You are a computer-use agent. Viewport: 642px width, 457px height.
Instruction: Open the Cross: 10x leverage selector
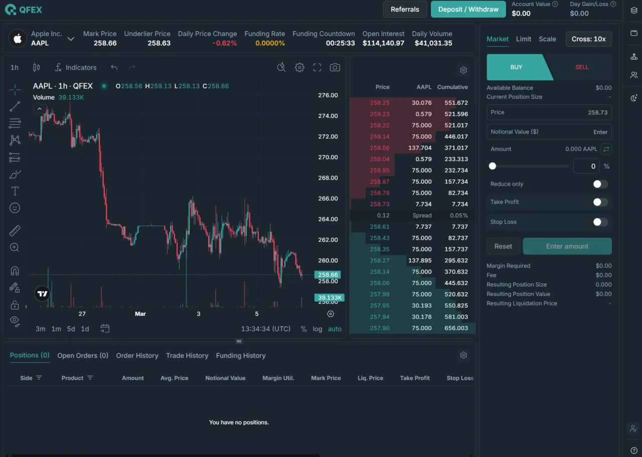pos(589,39)
